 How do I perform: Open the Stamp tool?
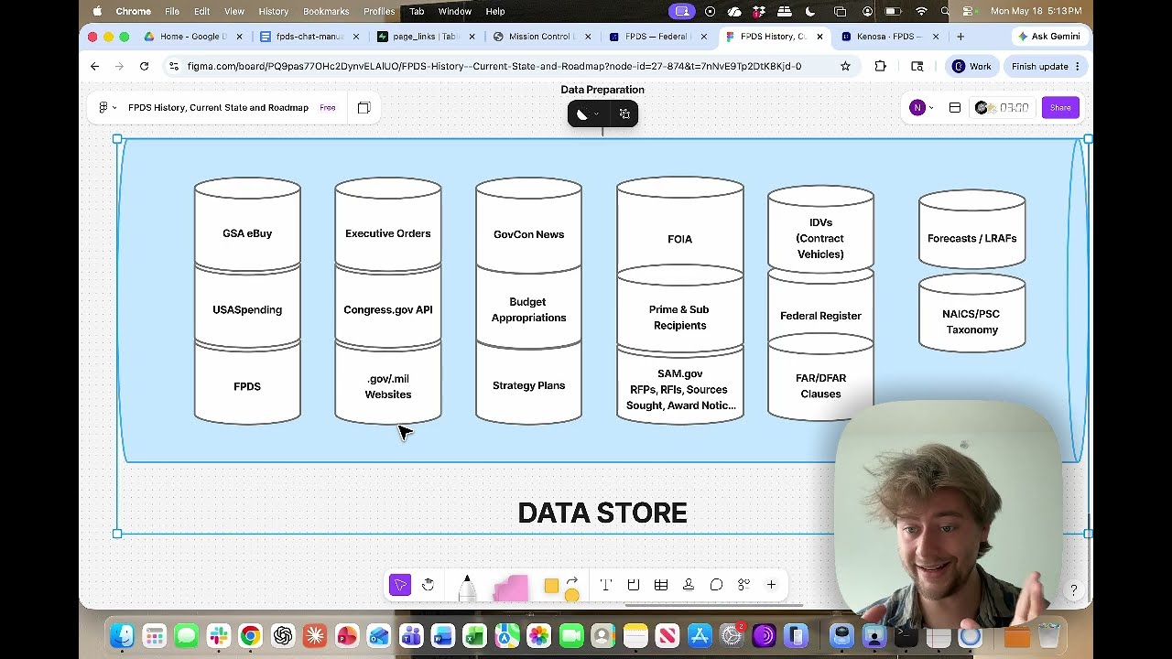pyautogui.click(x=689, y=585)
